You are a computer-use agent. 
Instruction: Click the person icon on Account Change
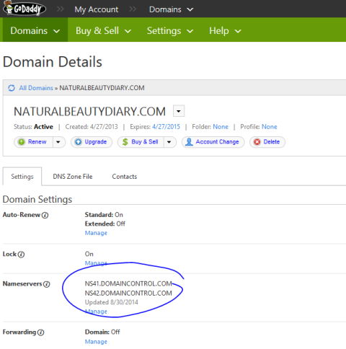189,142
